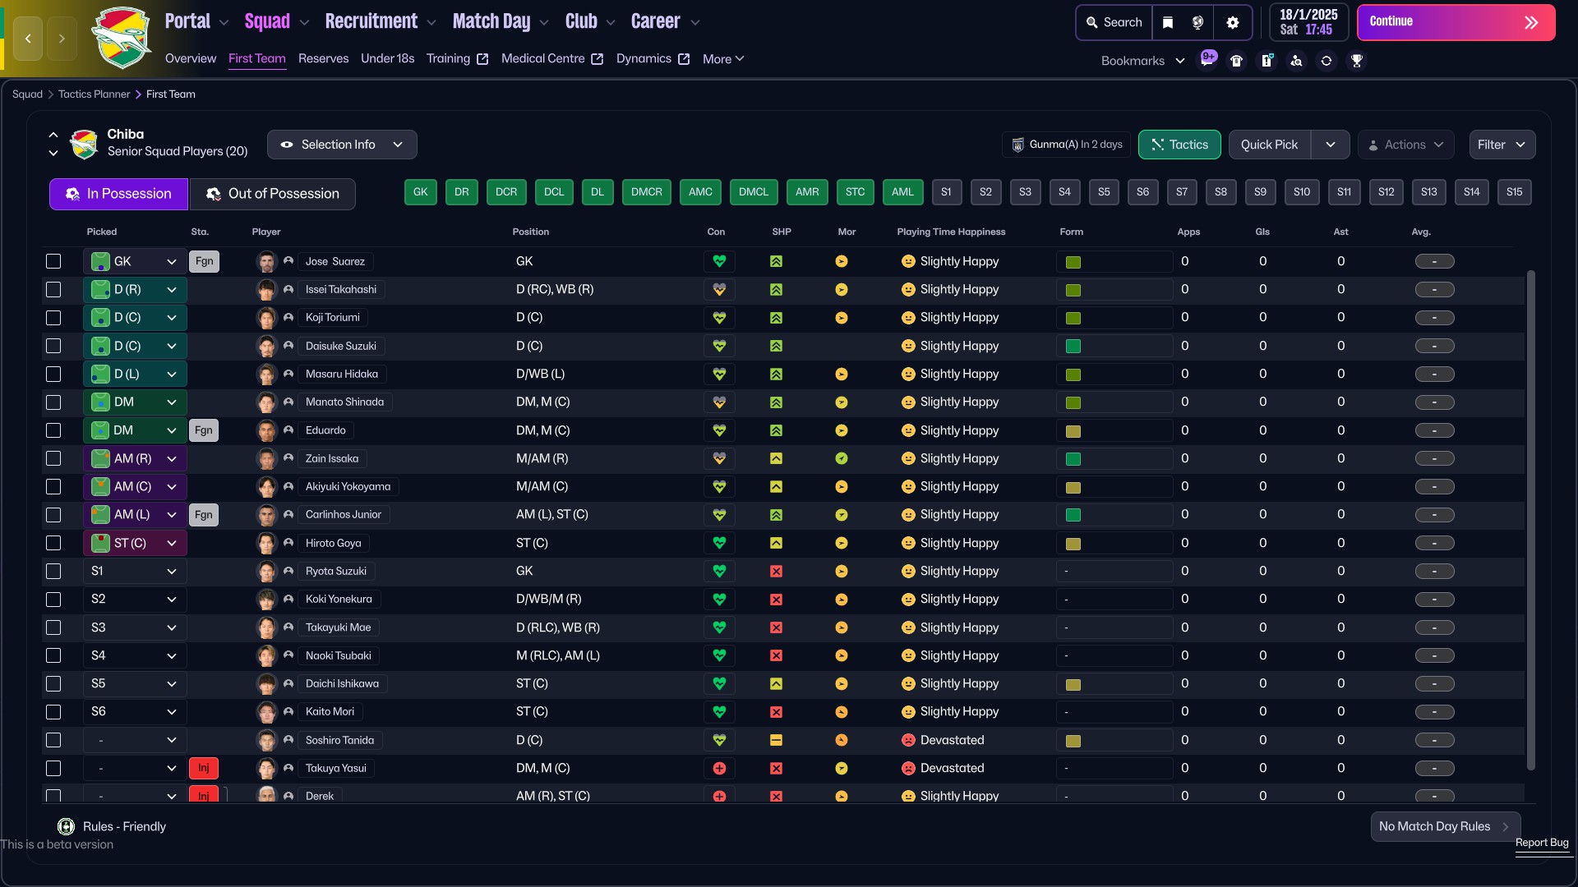Check the box for Soshiro Tanida row
This screenshot has height=887, width=1578.
click(x=53, y=740)
